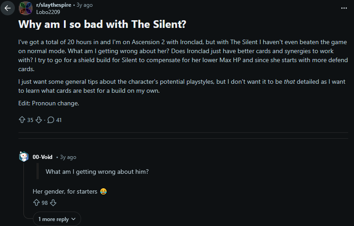Expand the 1 more reply thread
This screenshot has width=354, height=226.
pyautogui.click(x=57, y=219)
